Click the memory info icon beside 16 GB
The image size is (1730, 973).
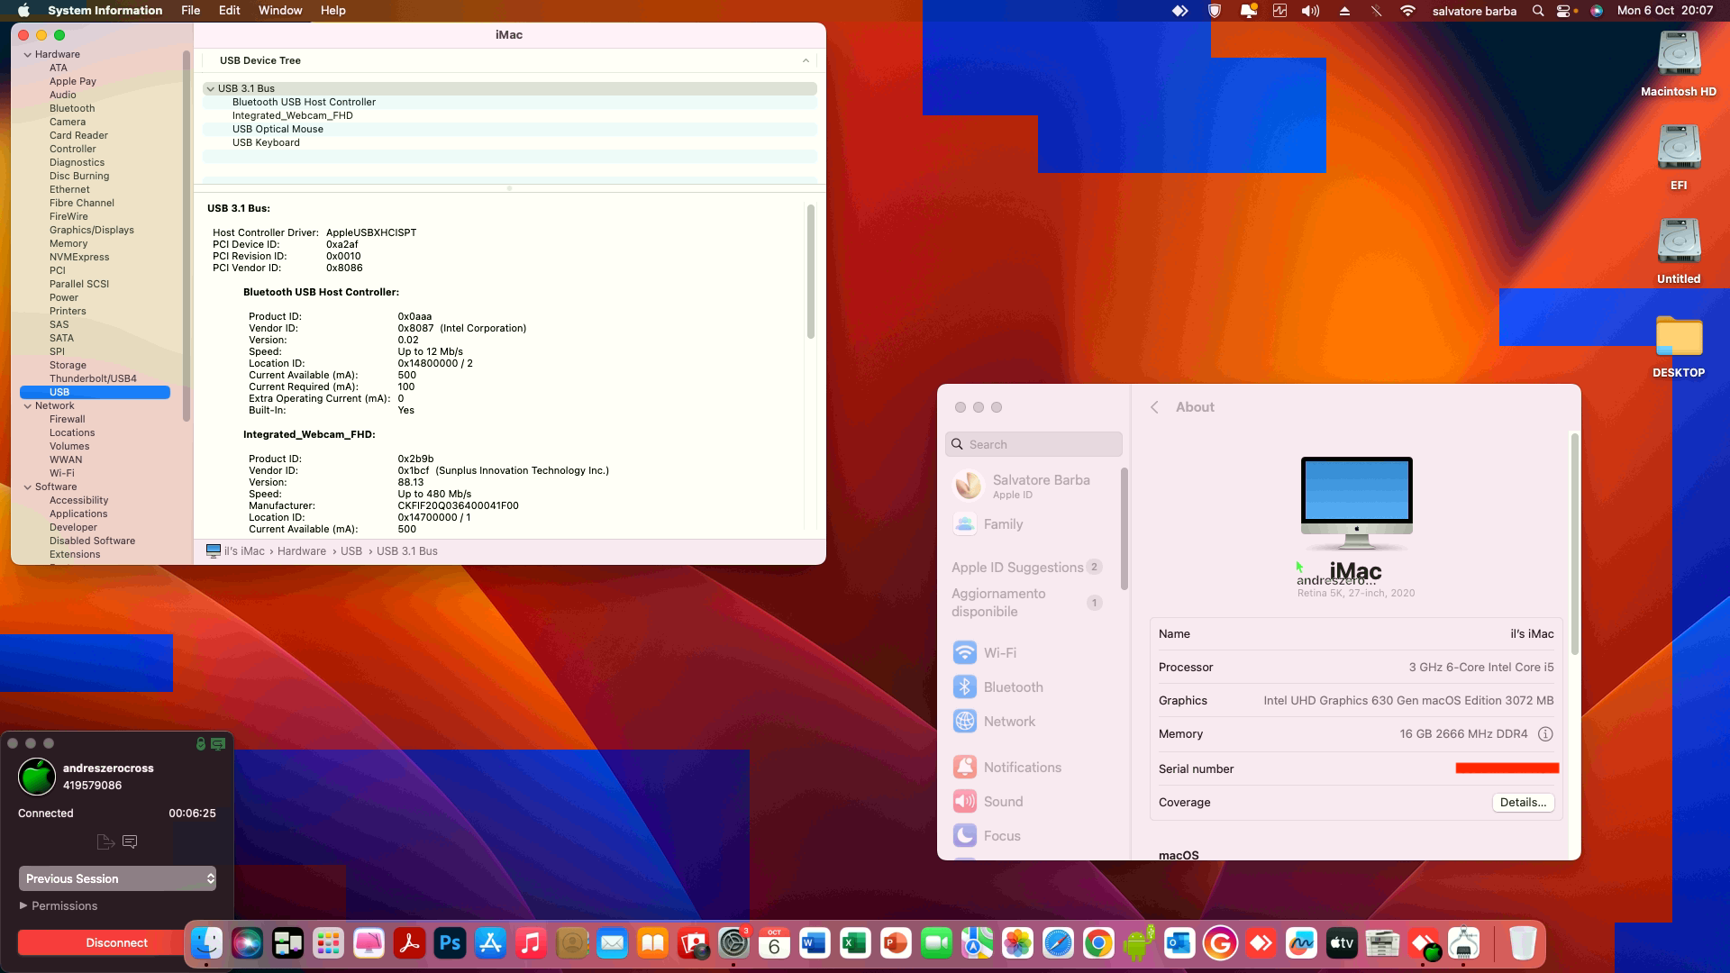1545,733
